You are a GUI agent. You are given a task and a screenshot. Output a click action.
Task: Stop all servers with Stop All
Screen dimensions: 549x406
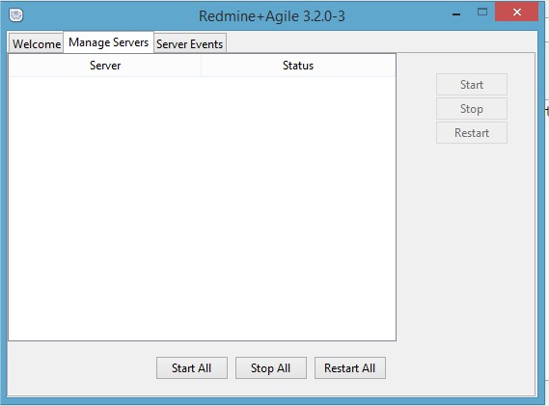point(271,367)
